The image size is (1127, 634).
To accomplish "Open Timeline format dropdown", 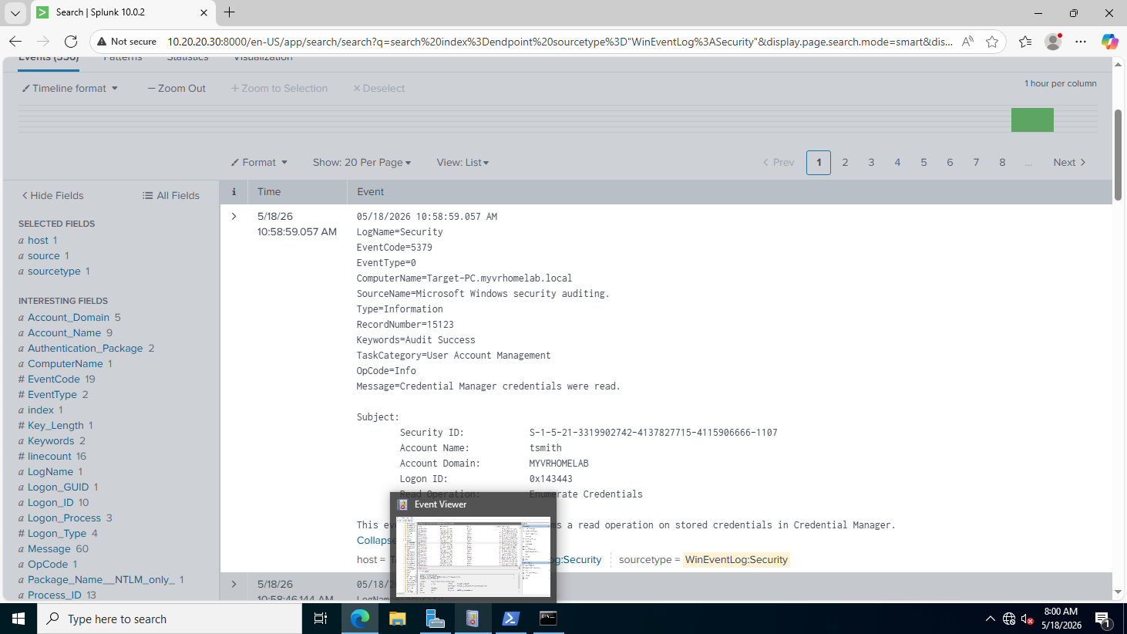I will (x=70, y=88).
